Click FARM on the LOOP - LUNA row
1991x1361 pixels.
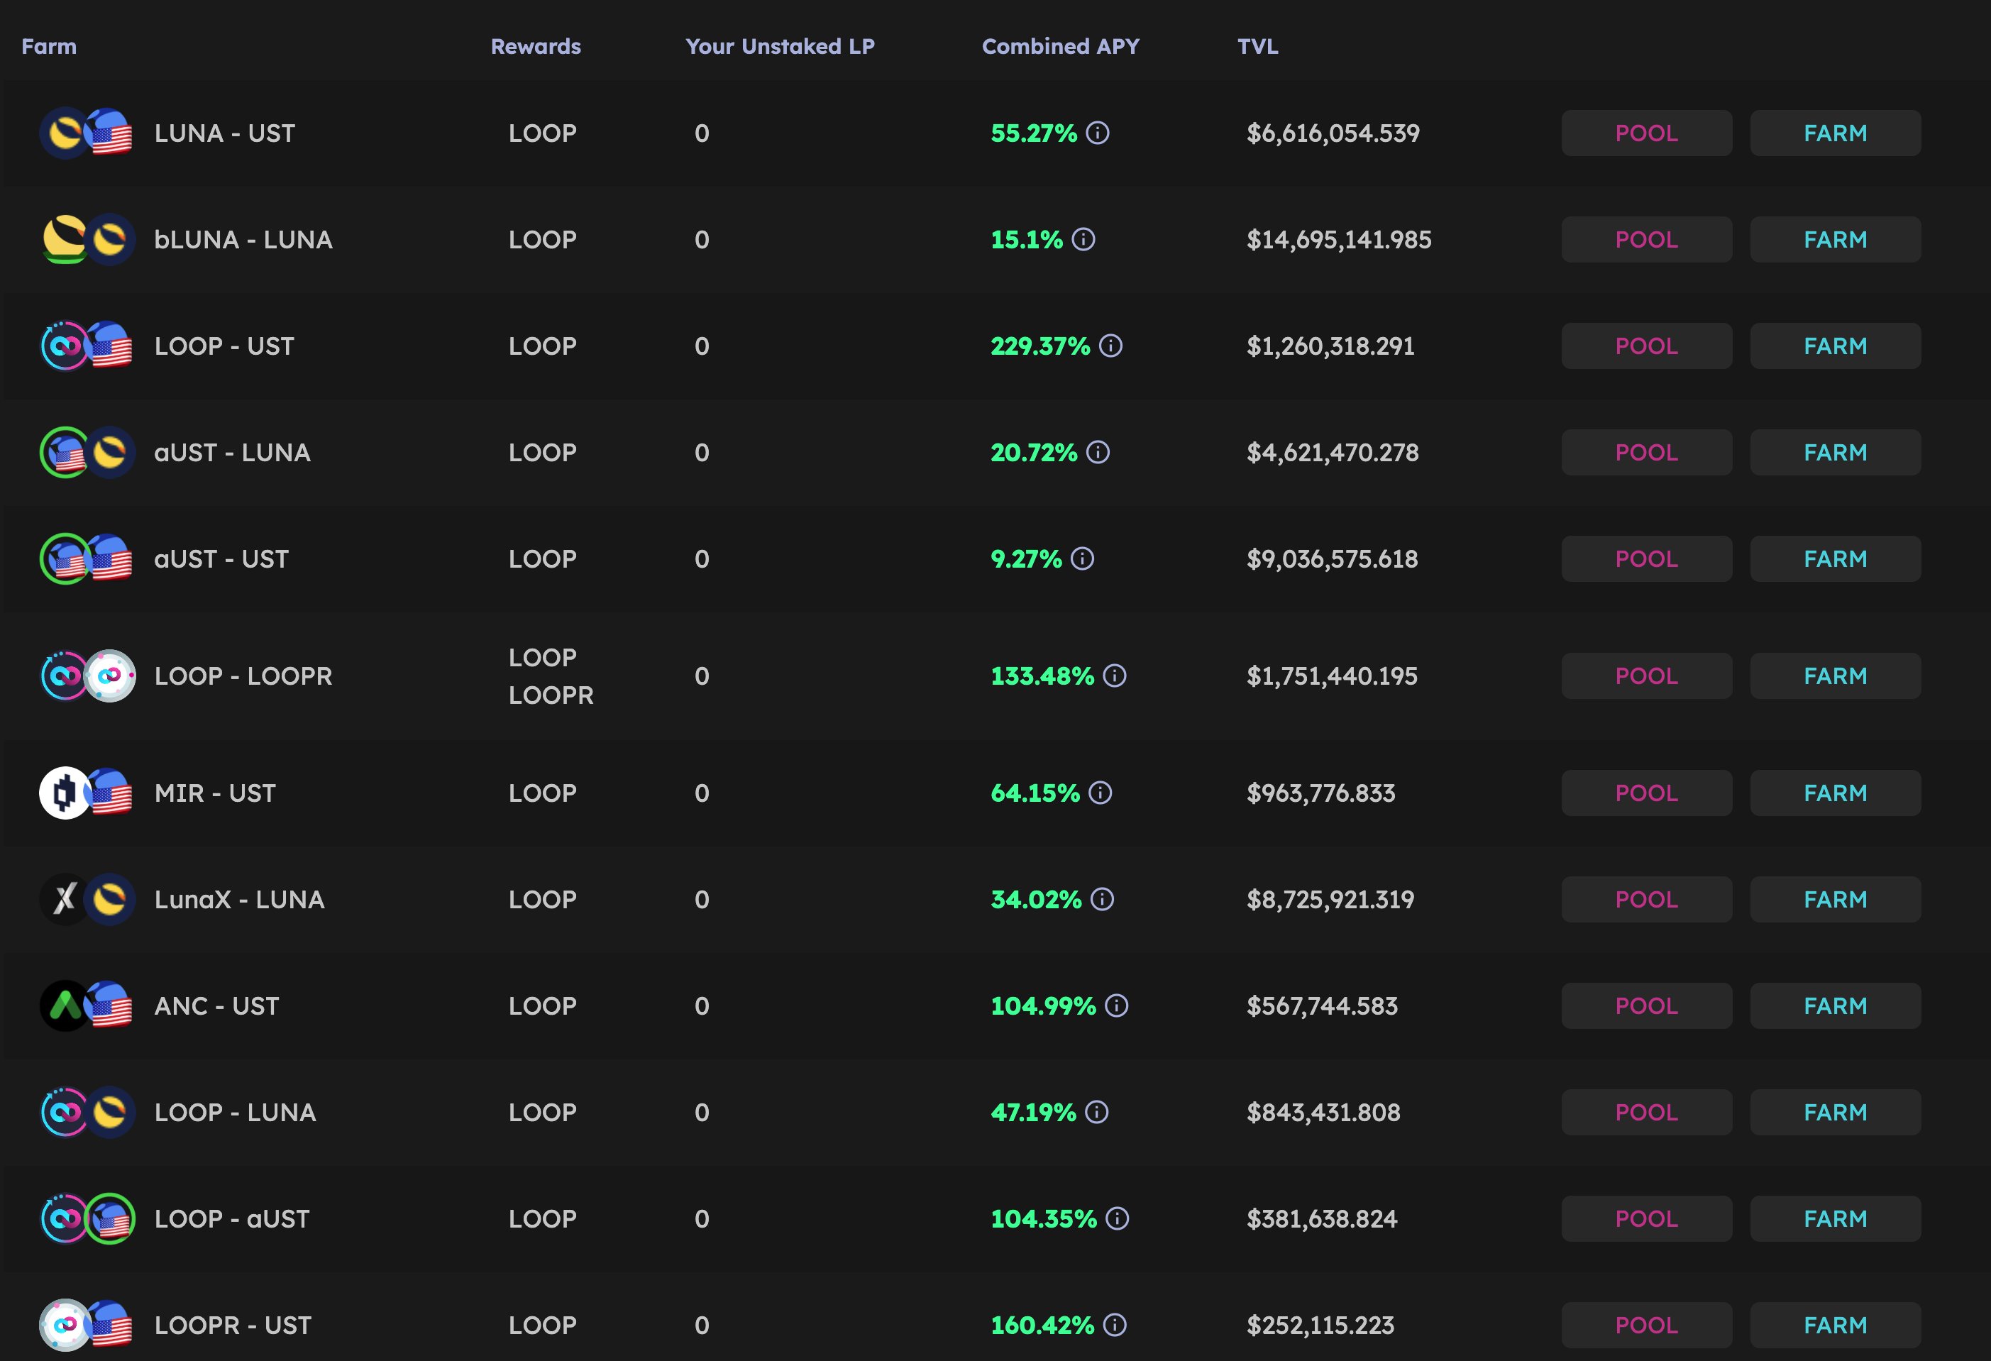click(1835, 1112)
